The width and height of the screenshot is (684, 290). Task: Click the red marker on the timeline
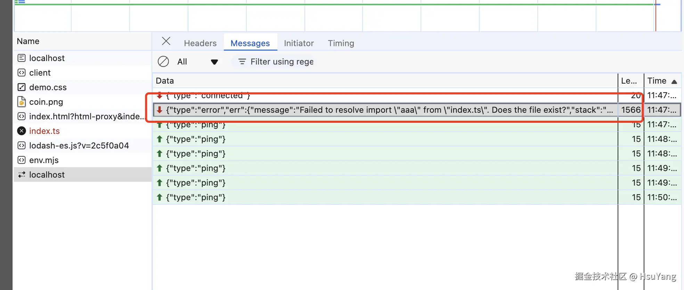click(x=655, y=17)
